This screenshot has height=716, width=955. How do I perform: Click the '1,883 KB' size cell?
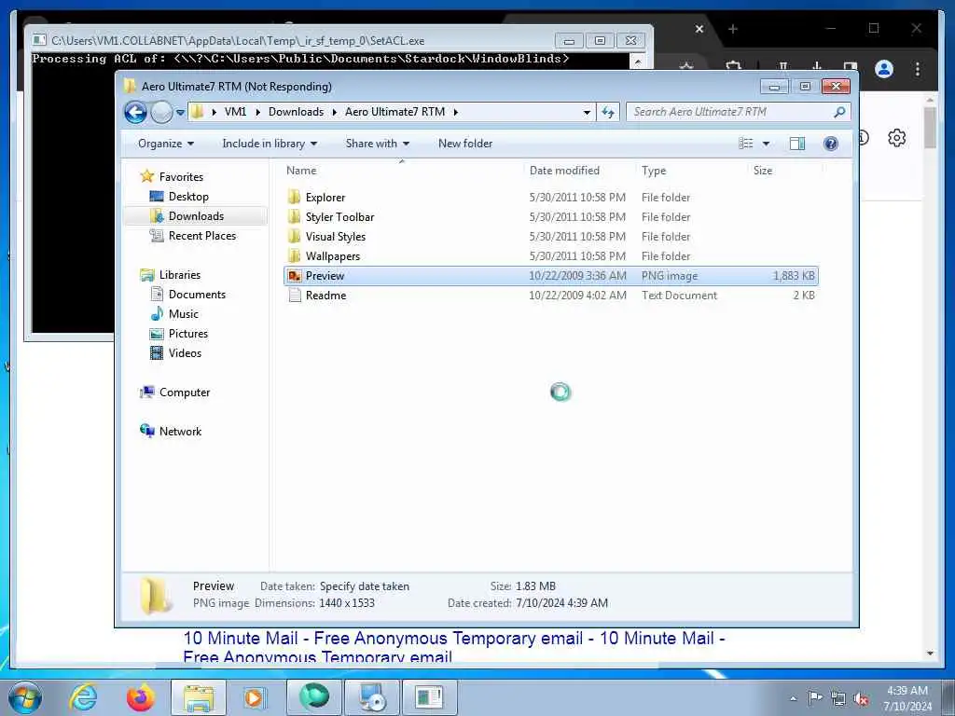794,276
